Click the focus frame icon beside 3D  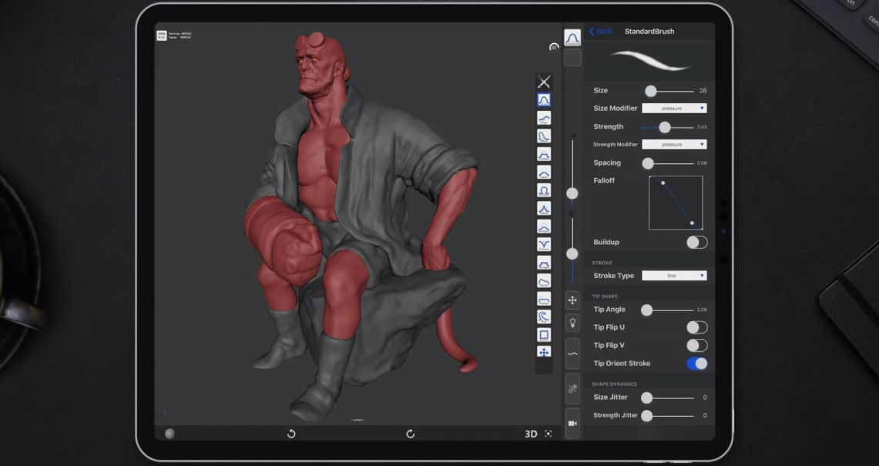click(549, 434)
